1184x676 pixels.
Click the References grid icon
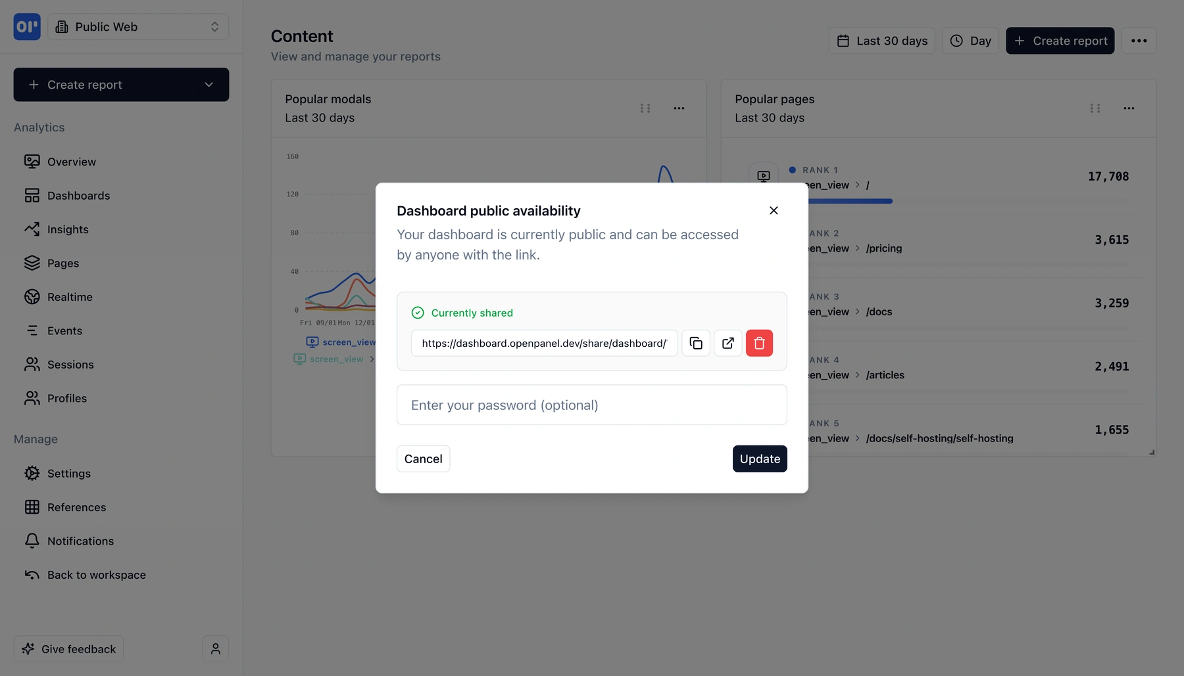[32, 507]
